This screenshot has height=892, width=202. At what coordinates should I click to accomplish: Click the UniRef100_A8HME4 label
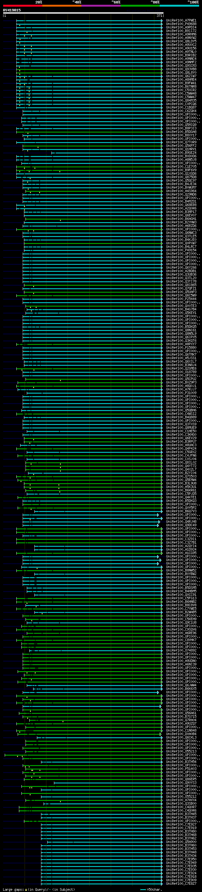click(x=181, y=80)
